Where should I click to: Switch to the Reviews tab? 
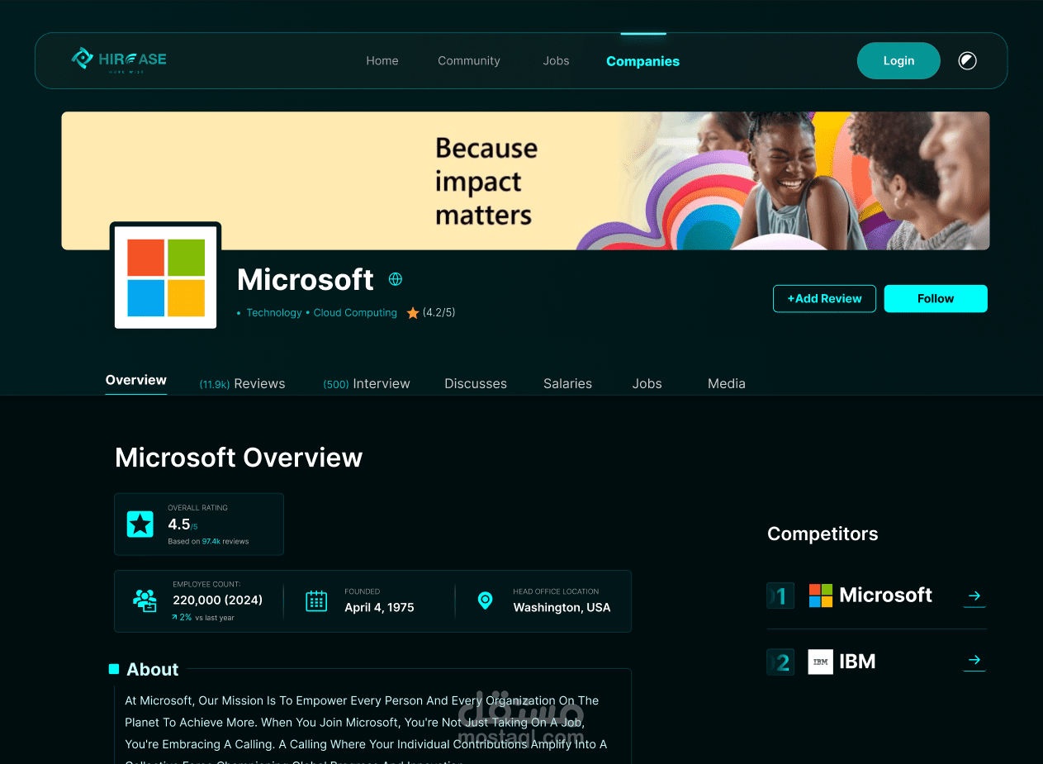(243, 383)
